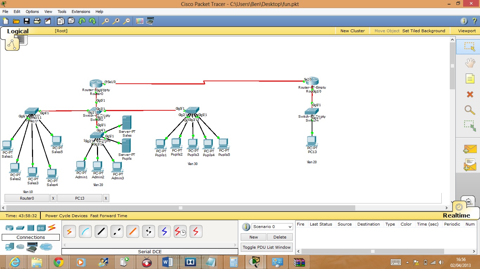Save the network with the floppy icon

tap(27, 21)
